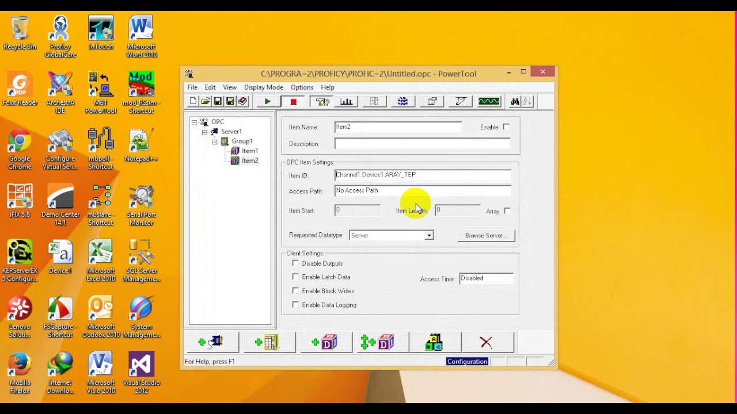Toggle the Array checkbox
737x414 pixels.
click(507, 211)
